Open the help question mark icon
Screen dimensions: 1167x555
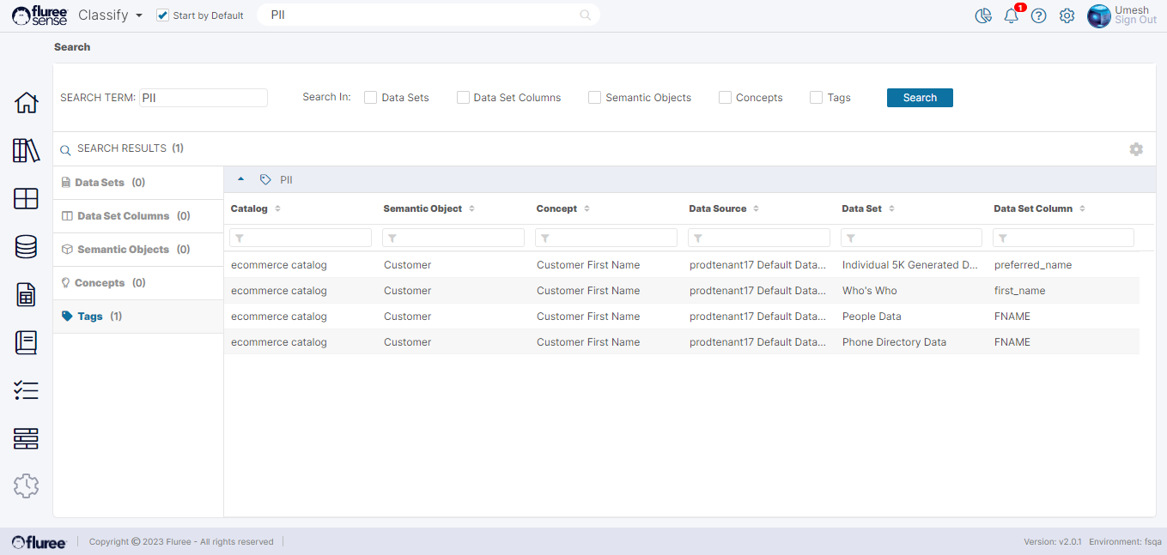(1038, 15)
